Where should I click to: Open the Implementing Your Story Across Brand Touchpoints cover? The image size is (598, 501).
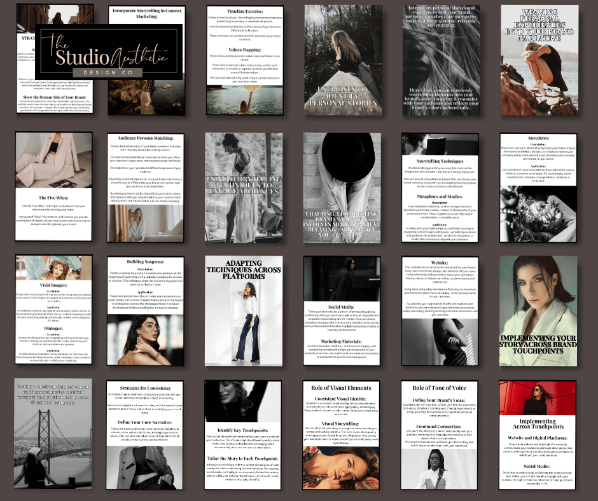pos(539,310)
